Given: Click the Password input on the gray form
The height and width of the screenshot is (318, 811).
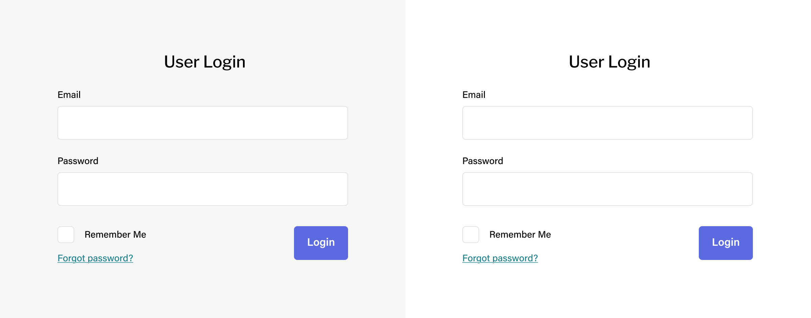Looking at the screenshot, I should (202, 189).
